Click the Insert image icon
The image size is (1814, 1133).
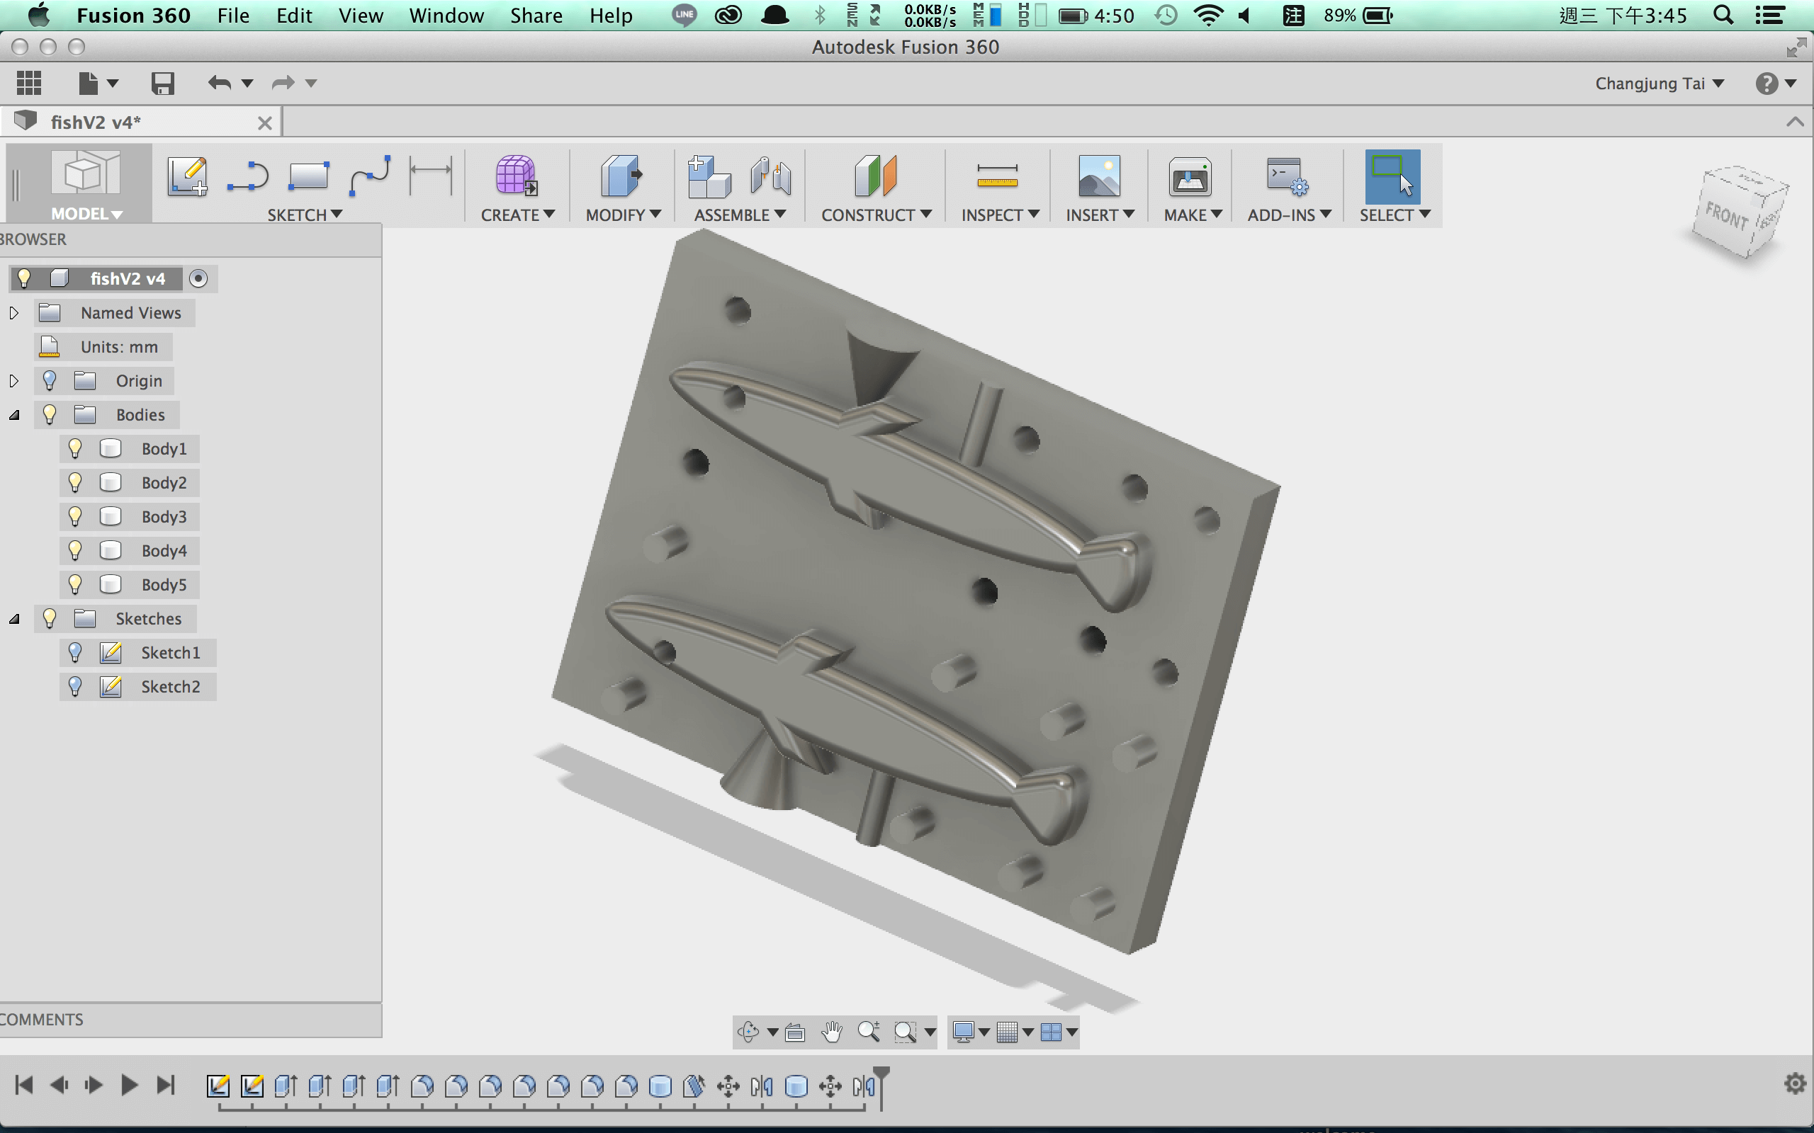1099,177
